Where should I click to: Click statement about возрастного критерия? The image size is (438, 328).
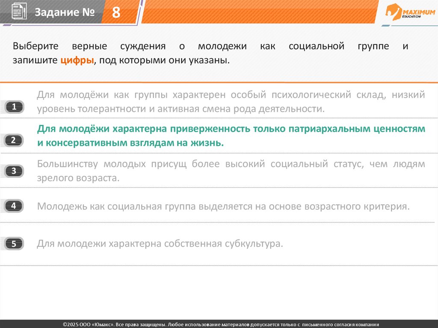click(x=223, y=206)
